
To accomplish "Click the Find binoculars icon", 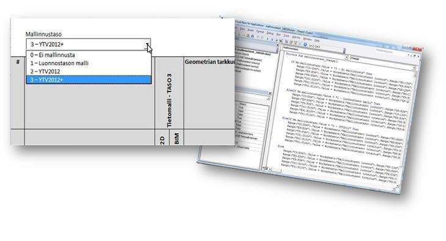I will [252, 36].
